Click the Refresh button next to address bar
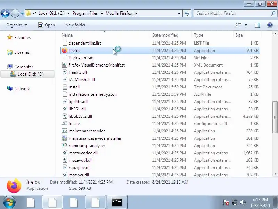Screen dimensions: 278x209 [x=187, y=13]
